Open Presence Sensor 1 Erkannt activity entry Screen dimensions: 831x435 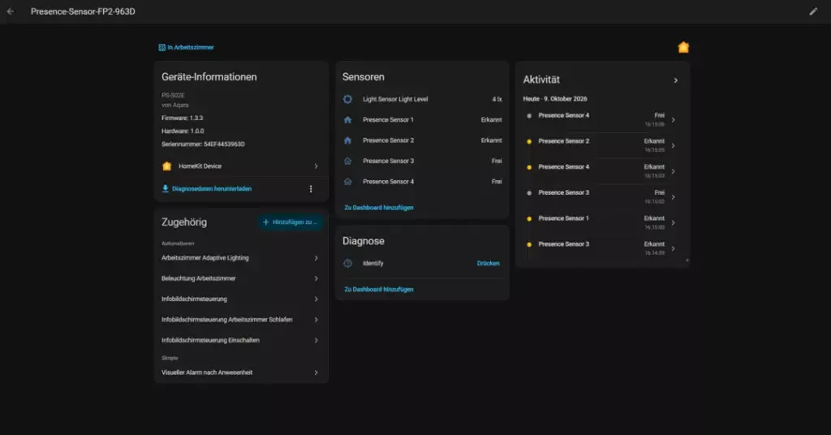click(602, 222)
